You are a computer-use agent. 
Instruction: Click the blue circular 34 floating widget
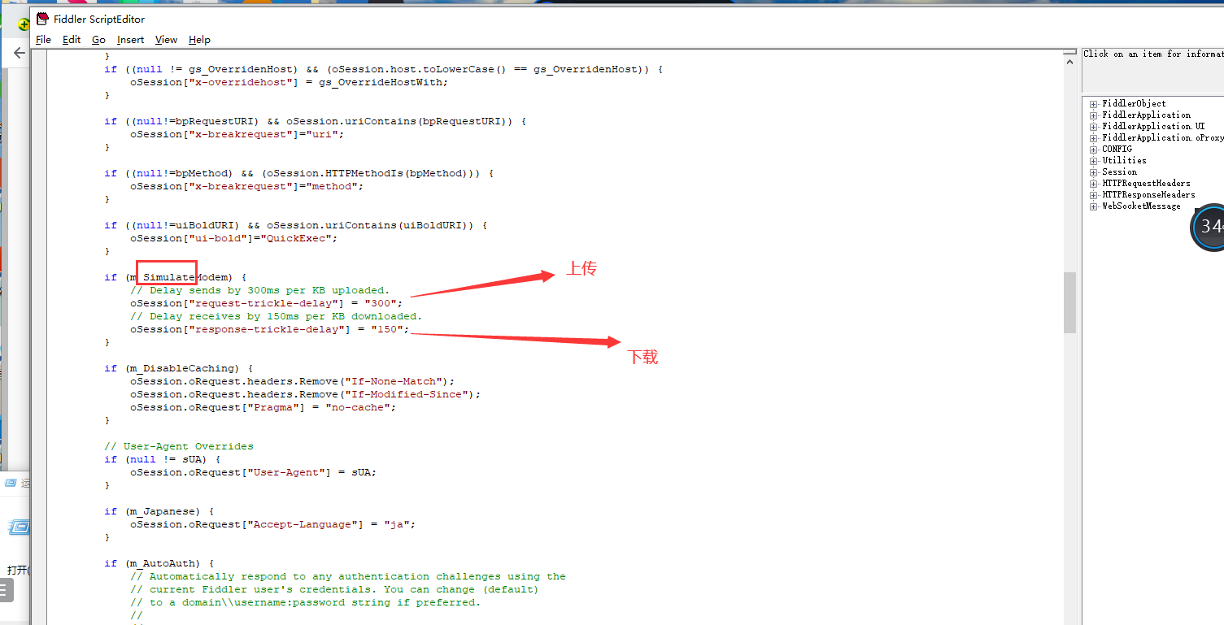[x=1209, y=227]
